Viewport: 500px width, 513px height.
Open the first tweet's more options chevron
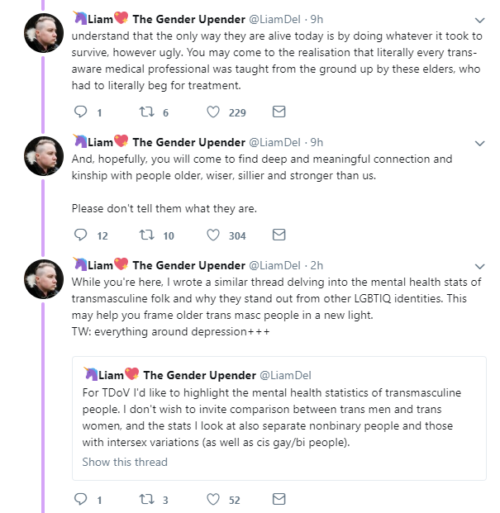click(481, 20)
